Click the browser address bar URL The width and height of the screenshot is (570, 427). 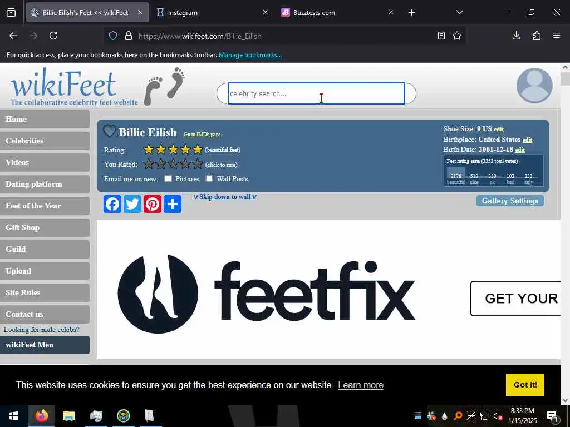200,36
